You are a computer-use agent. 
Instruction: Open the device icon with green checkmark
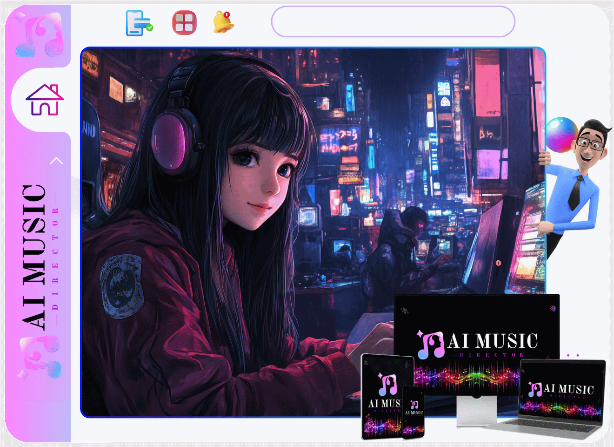point(139,23)
